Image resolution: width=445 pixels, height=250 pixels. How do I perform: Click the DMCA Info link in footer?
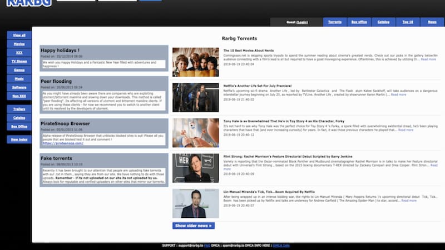(x=281, y=245)
